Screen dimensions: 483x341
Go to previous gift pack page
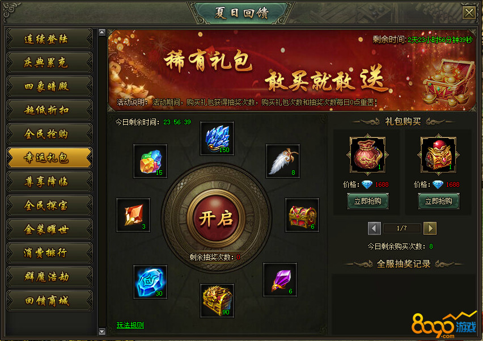(x=374, y=229)
